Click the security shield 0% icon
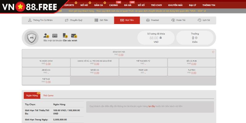The image size is (246, 123). click(x=31, y=38)
